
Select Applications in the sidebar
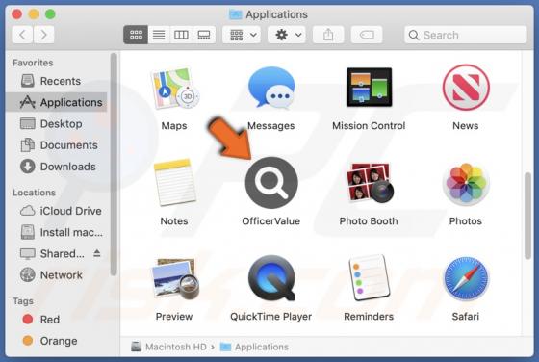[x=57, y=102]
